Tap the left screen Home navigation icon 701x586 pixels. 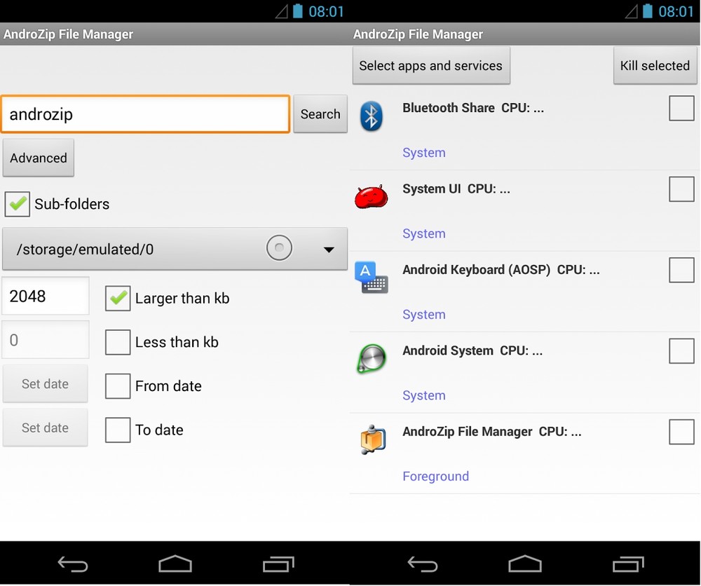(175, 564)
